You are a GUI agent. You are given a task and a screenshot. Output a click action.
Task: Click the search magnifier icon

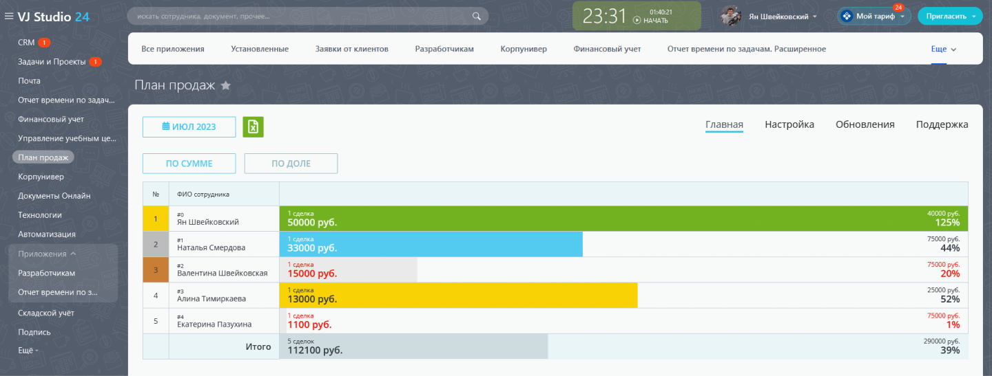point(476,16)
